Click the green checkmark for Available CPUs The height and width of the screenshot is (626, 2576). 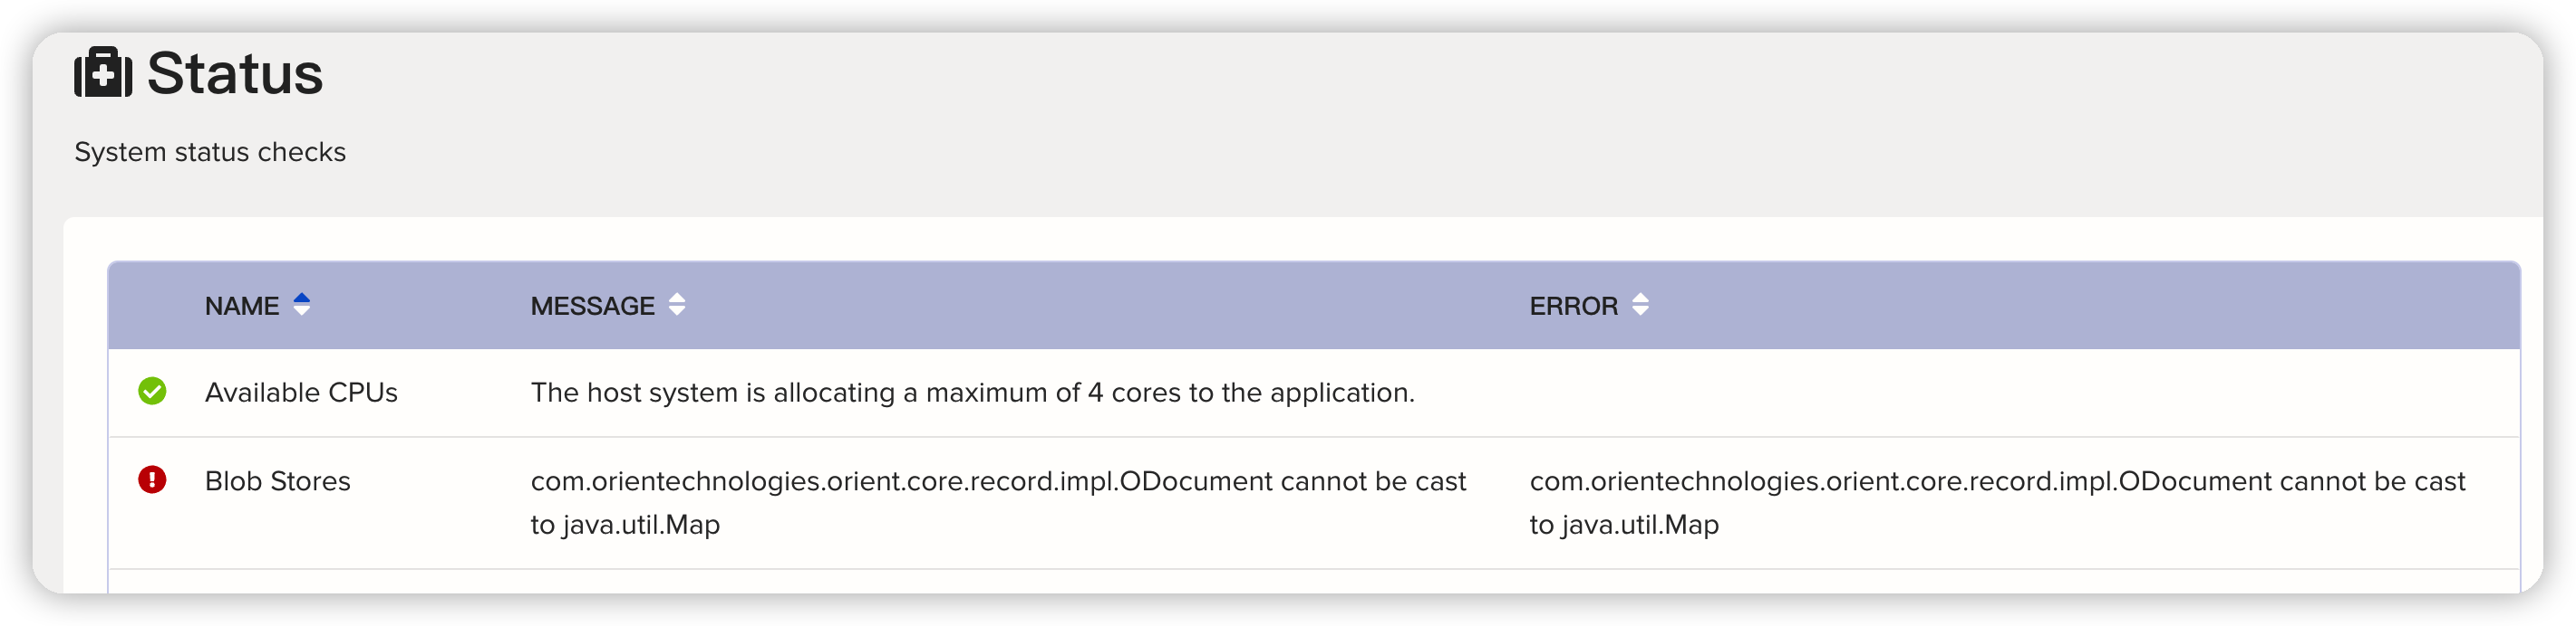152,392
